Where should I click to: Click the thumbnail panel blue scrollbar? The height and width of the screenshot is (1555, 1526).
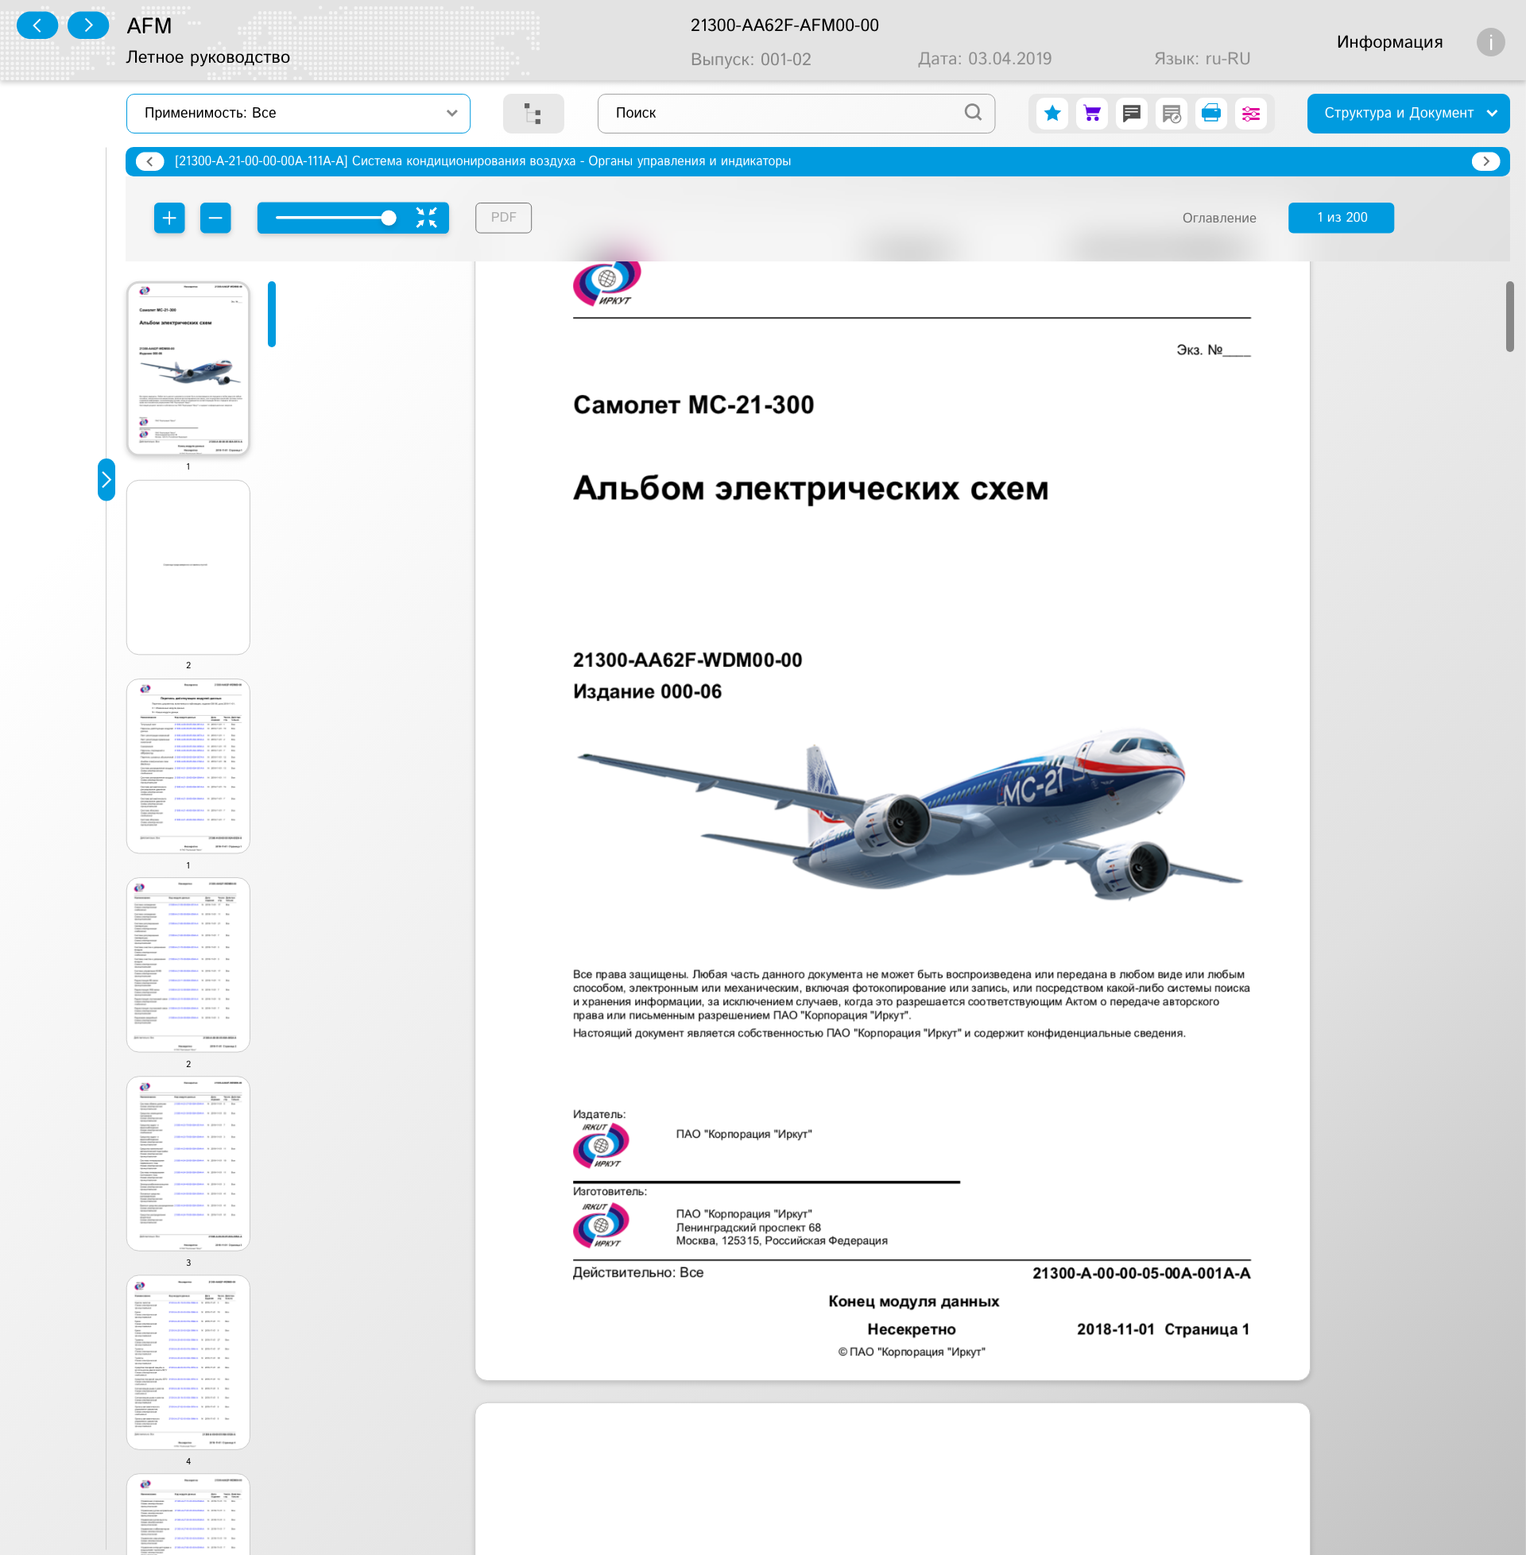[272, 314]
